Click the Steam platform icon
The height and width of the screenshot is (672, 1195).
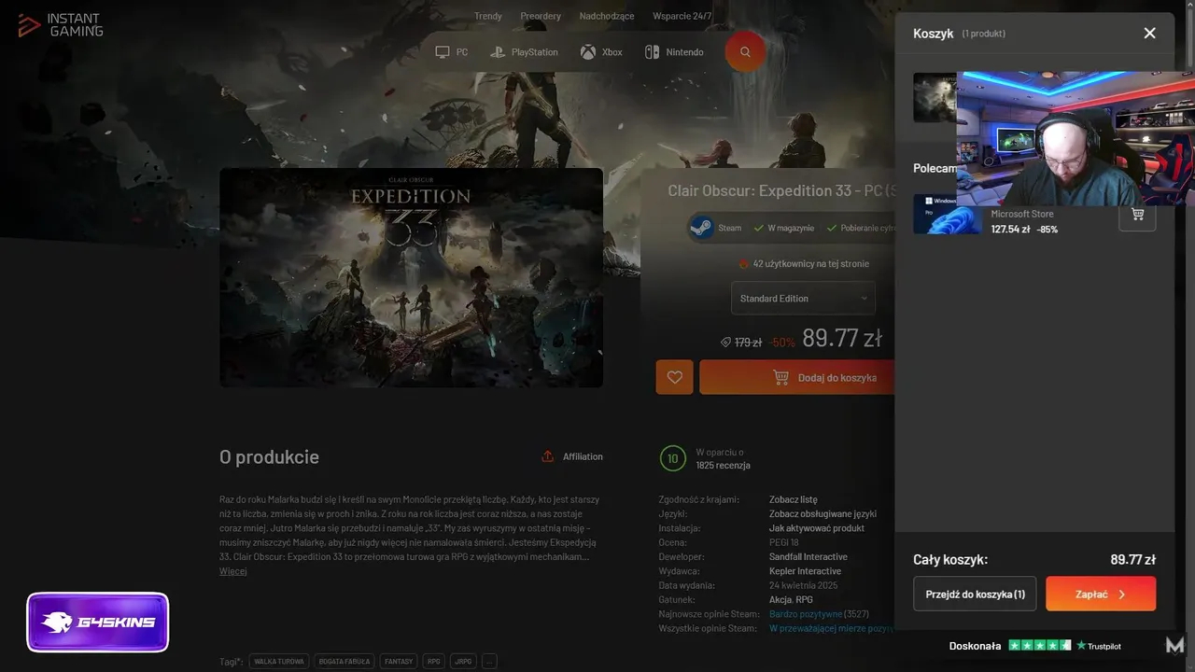tap(702, 228)
